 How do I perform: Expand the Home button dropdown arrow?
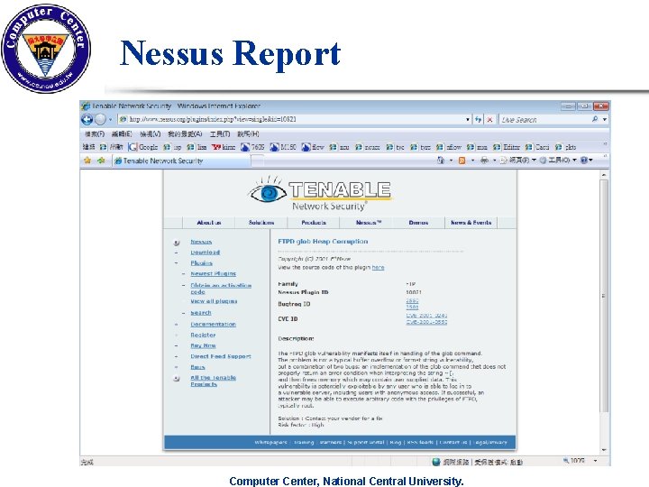click(x=451, y=161)
